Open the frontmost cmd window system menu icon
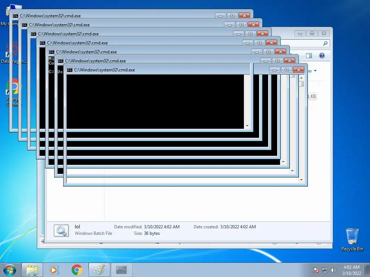 pos(70,70)
